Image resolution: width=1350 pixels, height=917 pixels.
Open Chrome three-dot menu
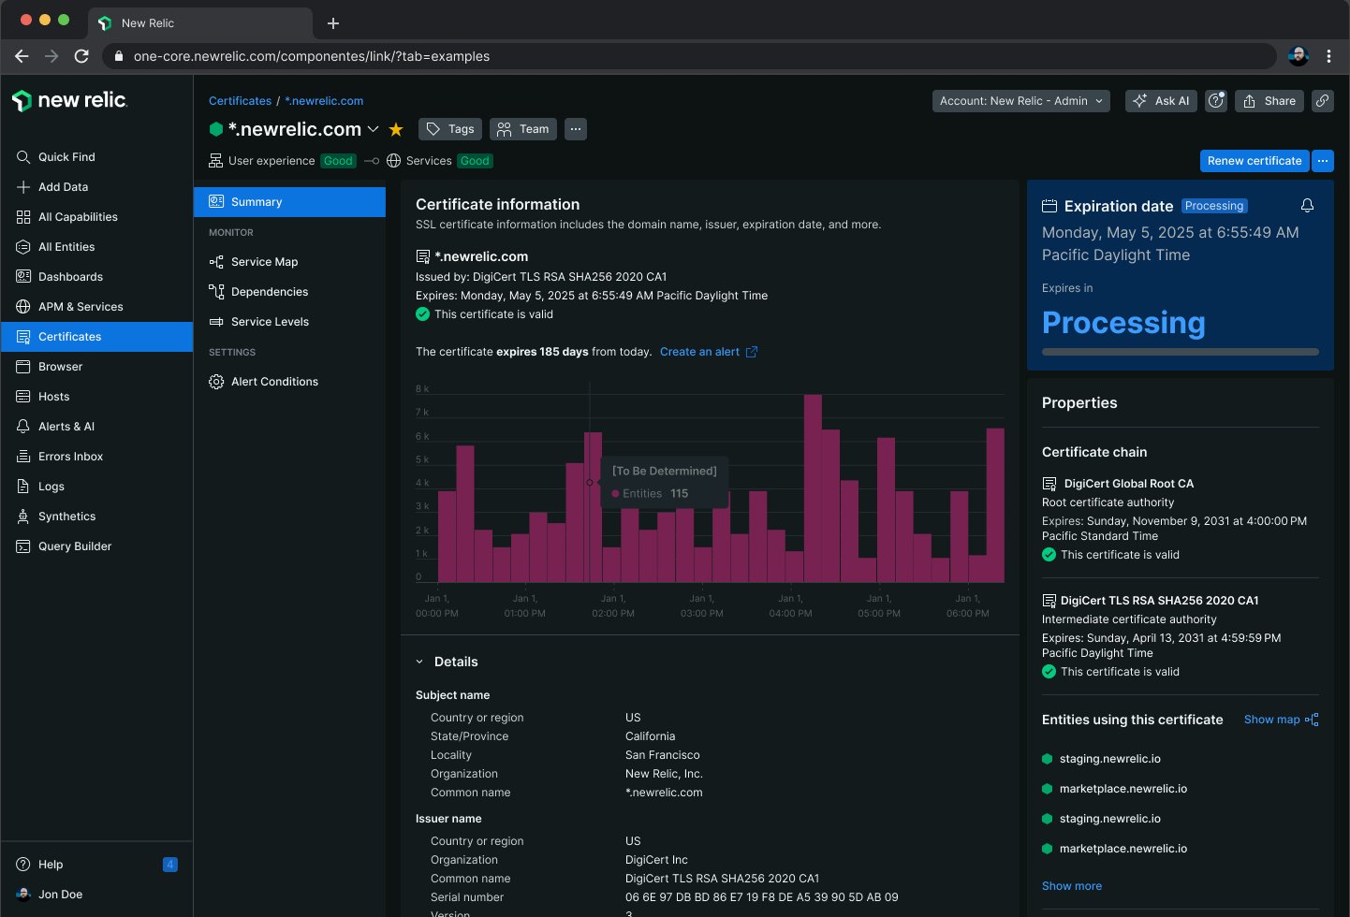[1328, 56]
